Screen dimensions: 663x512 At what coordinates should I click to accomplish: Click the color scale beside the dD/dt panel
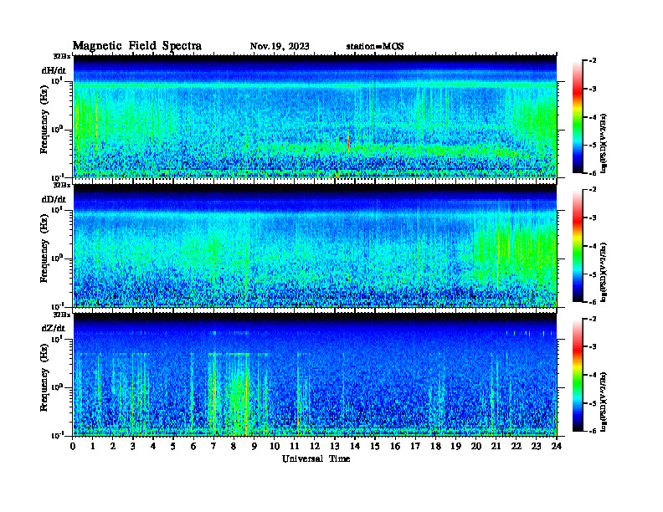coord(578,245)
